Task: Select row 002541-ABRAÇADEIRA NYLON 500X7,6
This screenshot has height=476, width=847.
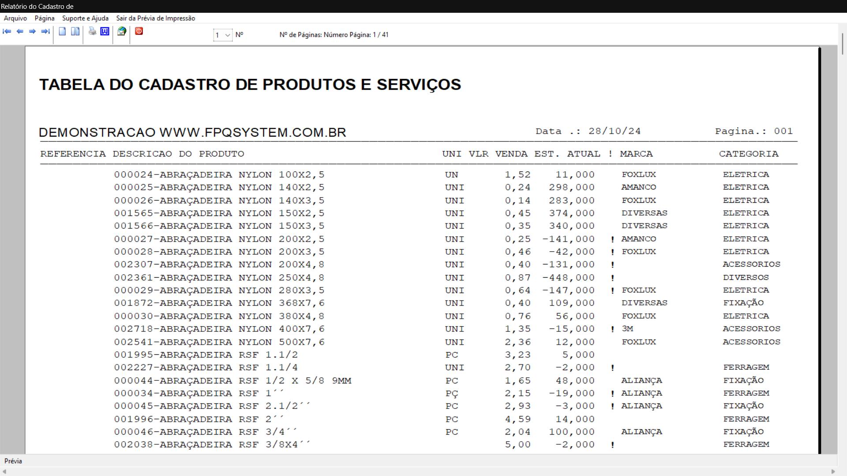Action: (x=447, y=342)
